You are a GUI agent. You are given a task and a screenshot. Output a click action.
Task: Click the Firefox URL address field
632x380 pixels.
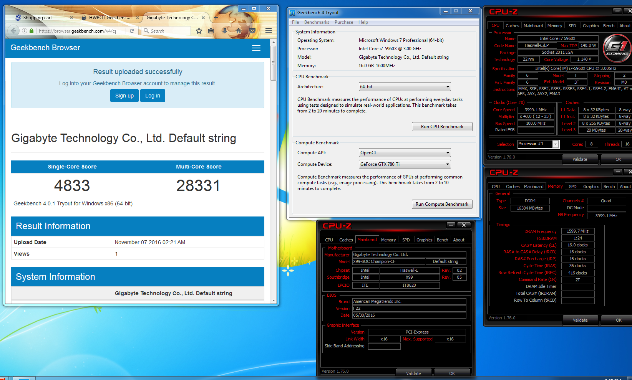(77, 31)
